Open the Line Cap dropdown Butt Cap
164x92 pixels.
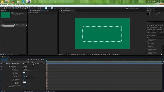(28, 77)
